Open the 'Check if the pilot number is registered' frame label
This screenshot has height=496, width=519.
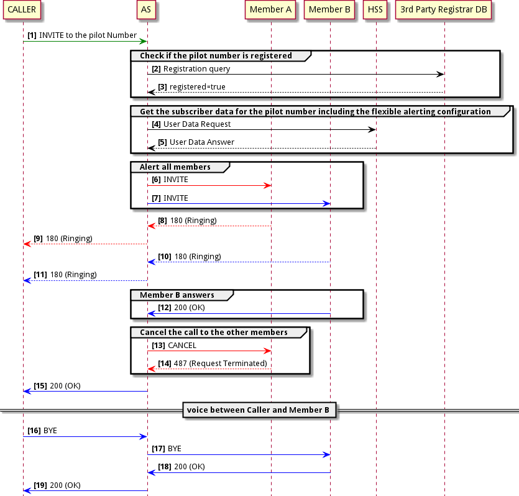point(214,55)
